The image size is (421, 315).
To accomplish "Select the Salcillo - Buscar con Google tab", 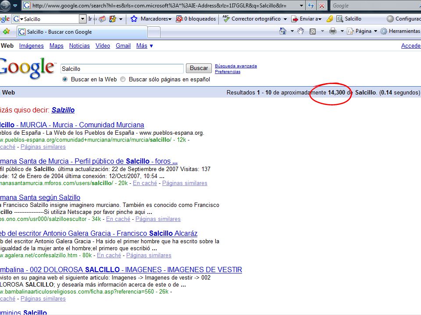I will coord(82,32).
